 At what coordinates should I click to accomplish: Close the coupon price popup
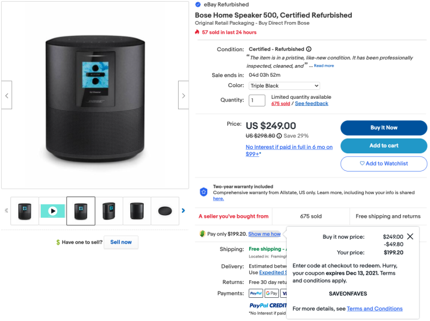pos(410,237)
